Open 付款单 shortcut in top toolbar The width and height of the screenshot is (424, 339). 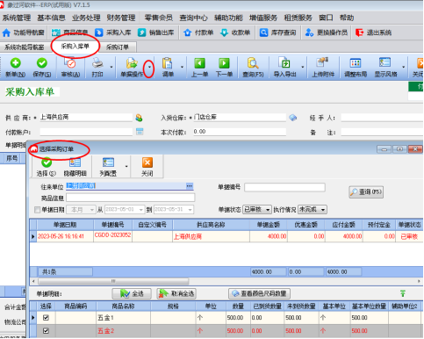pyautogui.click(x=198, y=32)
